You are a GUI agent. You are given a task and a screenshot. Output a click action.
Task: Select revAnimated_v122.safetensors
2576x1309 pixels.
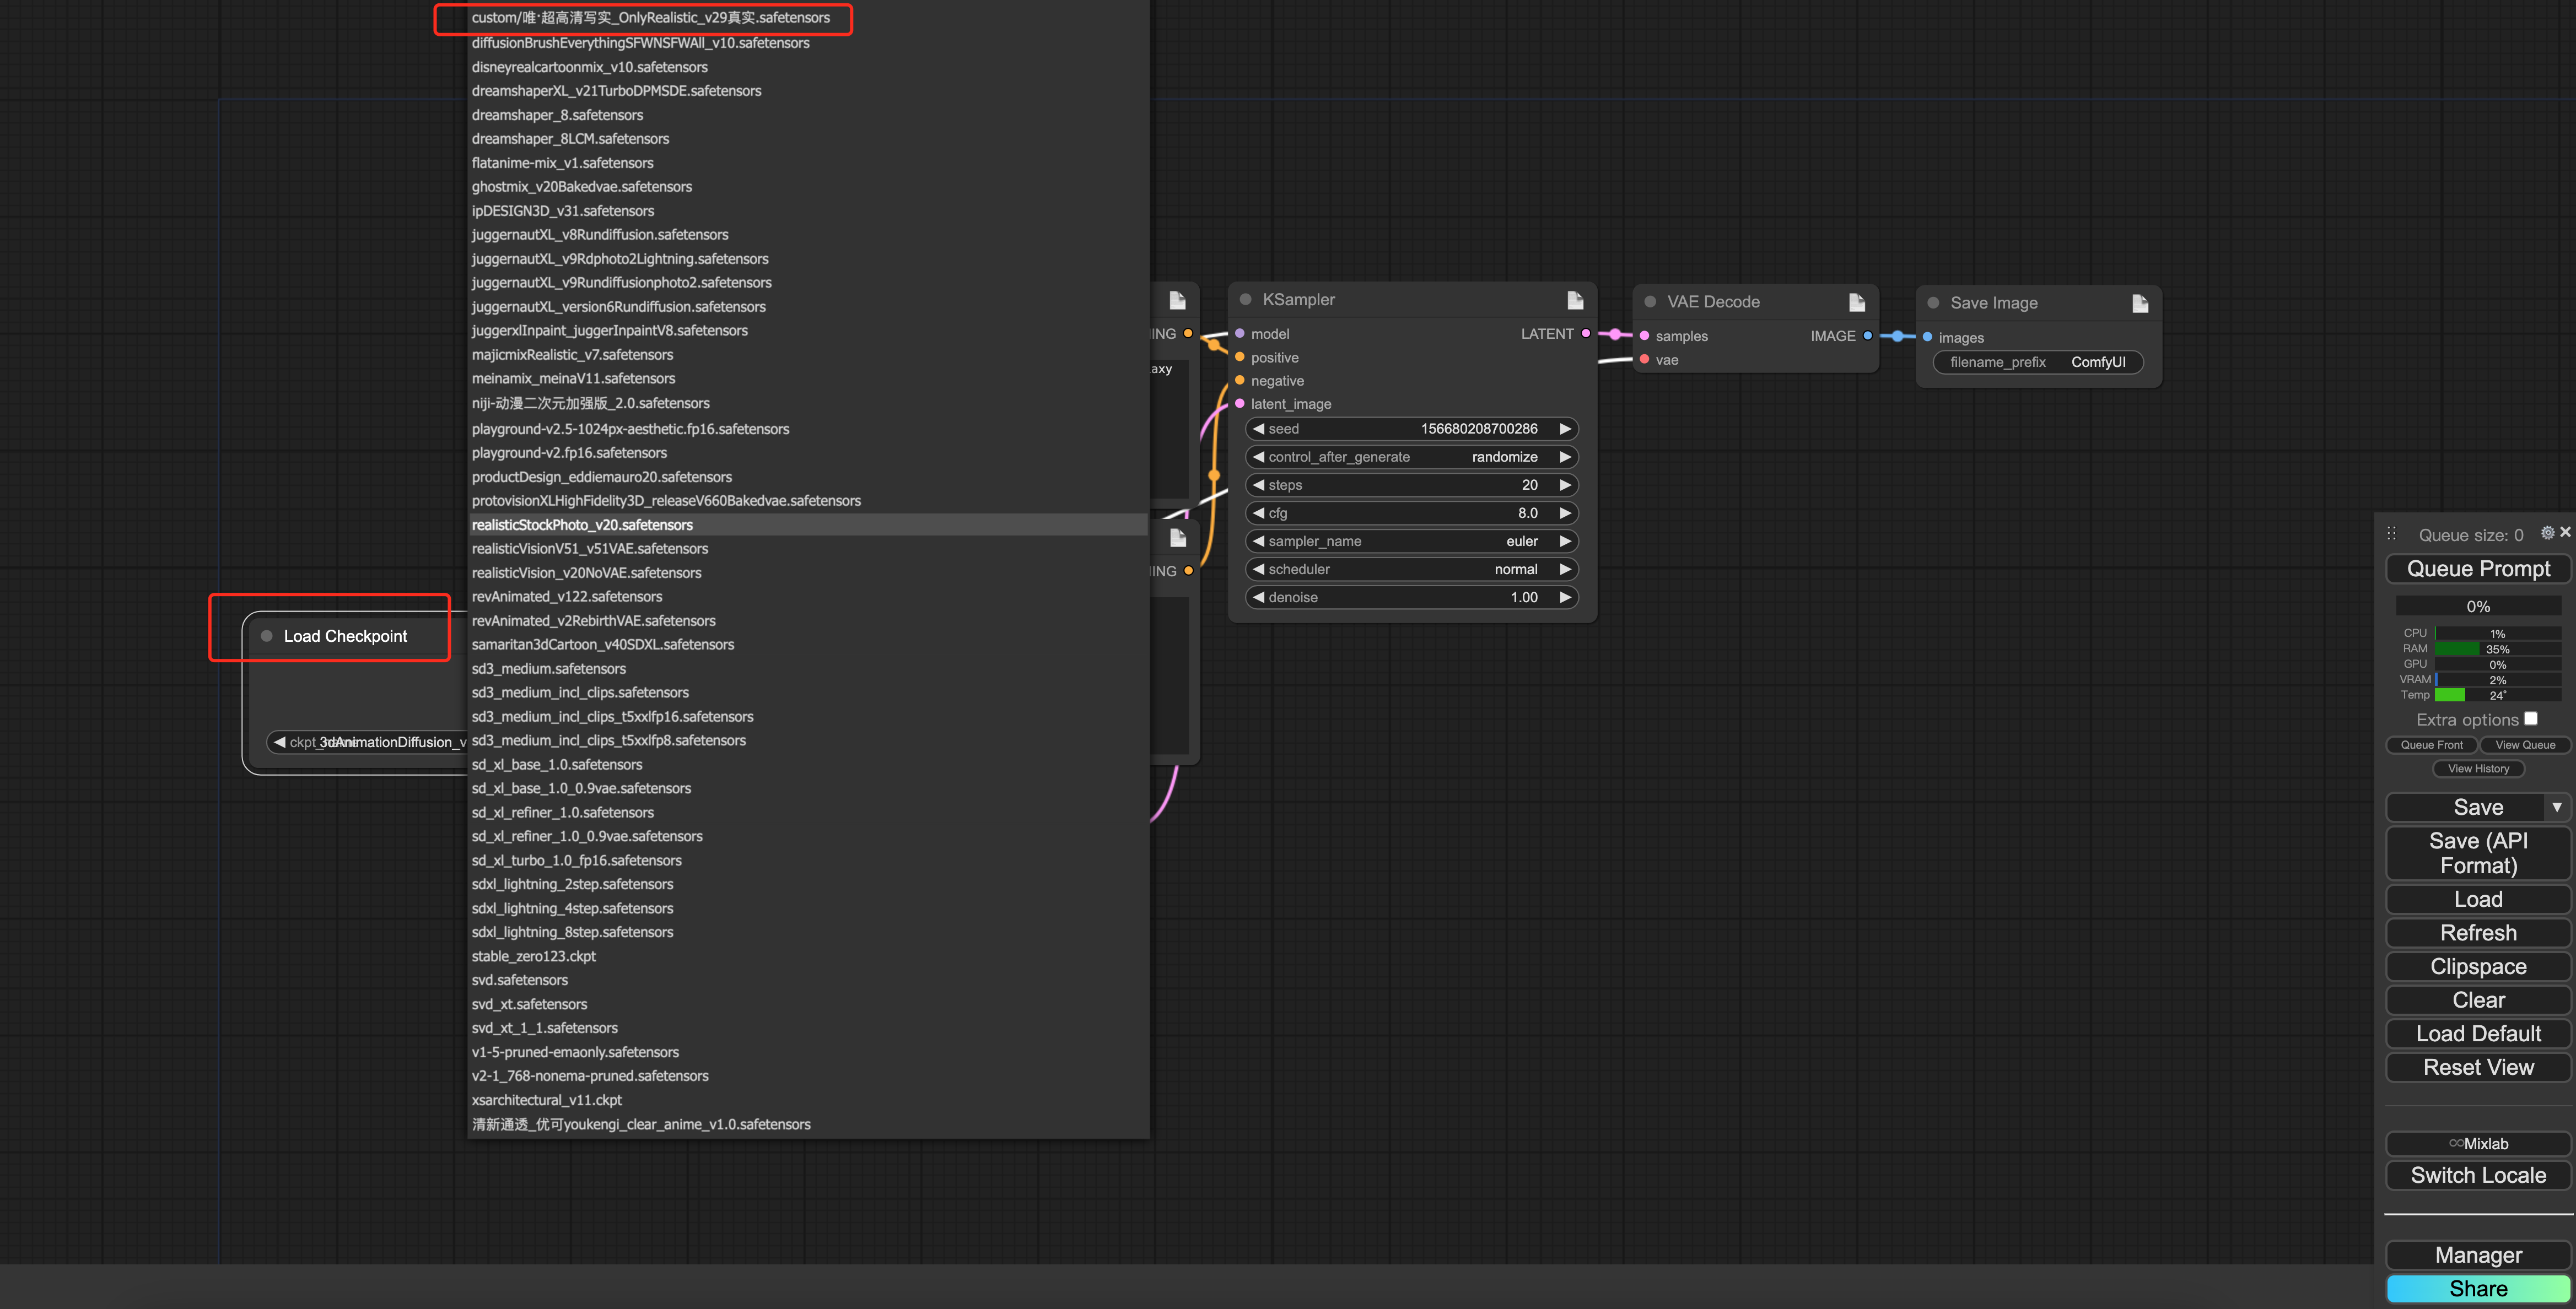point(808,597)
